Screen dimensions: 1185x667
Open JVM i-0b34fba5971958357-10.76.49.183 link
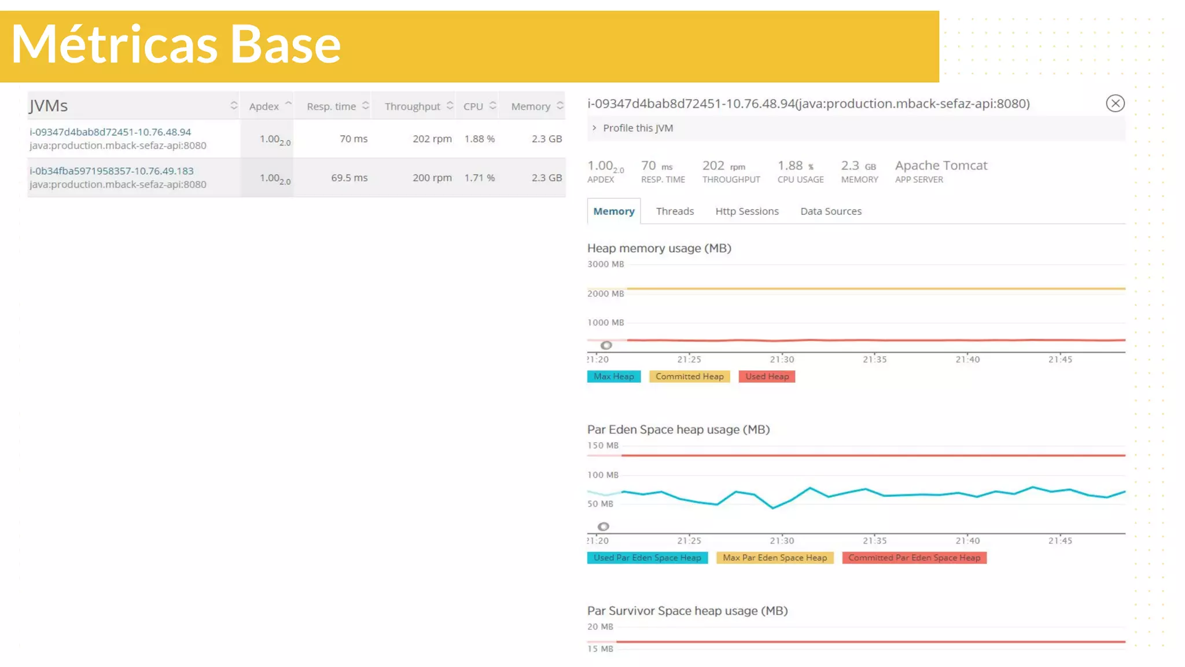click(x=112, y=171)
